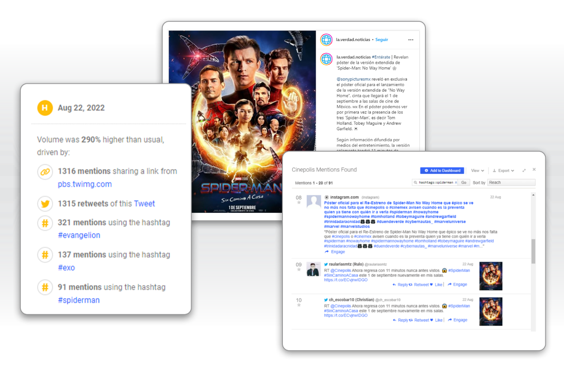Screen dimensions: 564x375
Task: Click the Instagram icon before instagram.com
Action: coord(327,197)
